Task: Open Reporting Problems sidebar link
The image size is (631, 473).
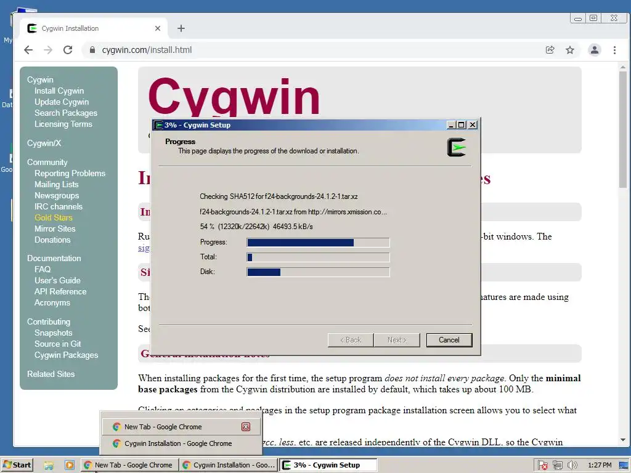Action: (x=70, y=173)
